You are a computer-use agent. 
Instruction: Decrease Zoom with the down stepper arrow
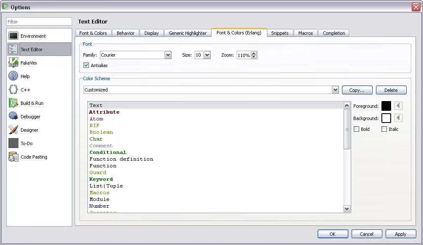(254, 57)
